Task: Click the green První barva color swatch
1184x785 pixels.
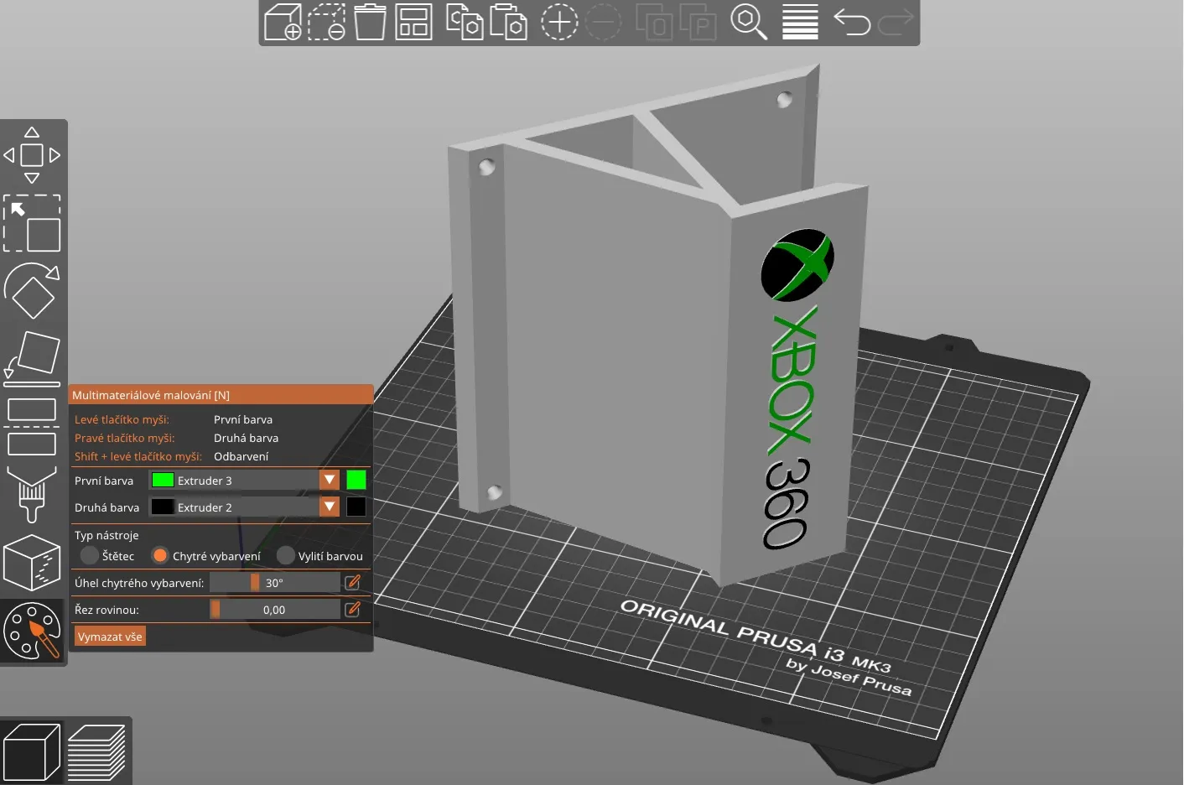Action: (356, 481)
